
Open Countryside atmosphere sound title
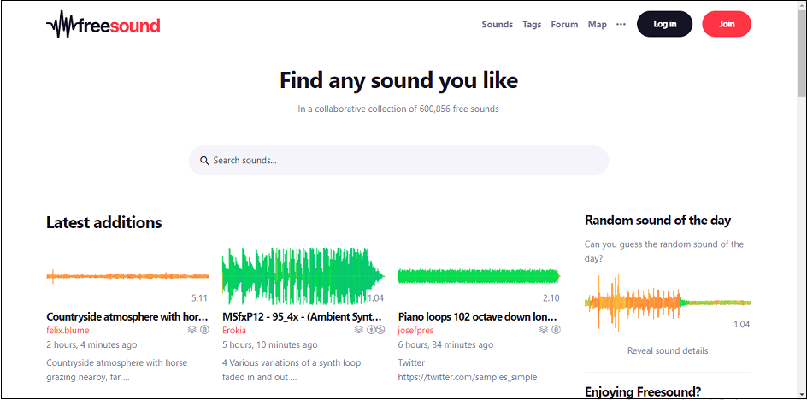click(127, 316)
